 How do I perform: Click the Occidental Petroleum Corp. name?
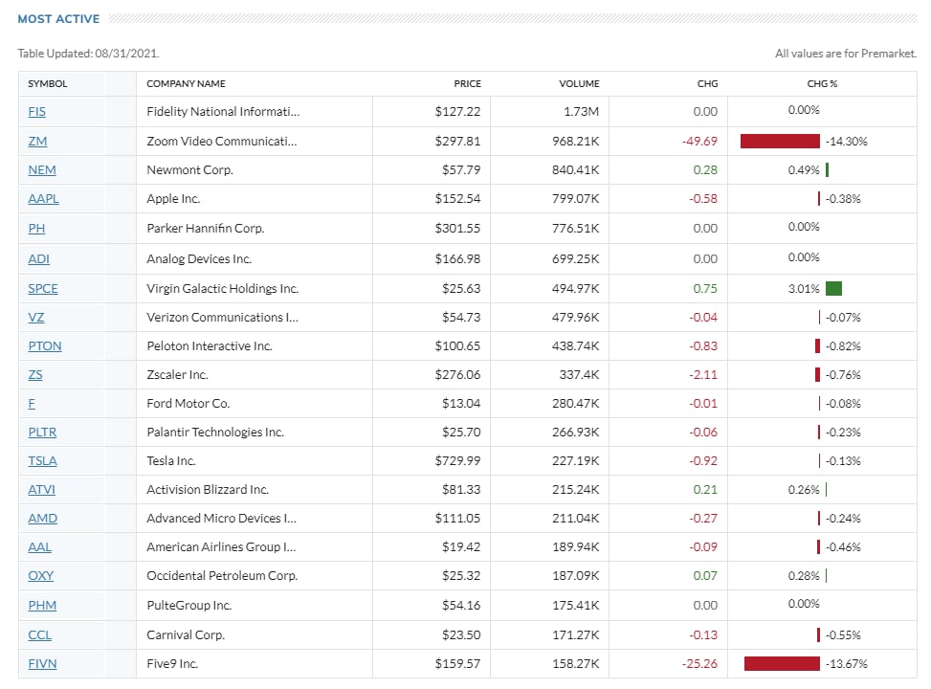222,575
